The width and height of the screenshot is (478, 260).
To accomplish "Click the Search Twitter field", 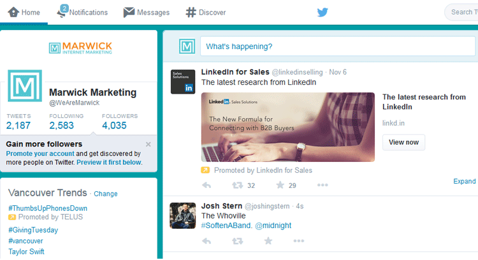I will pos(461,12).
